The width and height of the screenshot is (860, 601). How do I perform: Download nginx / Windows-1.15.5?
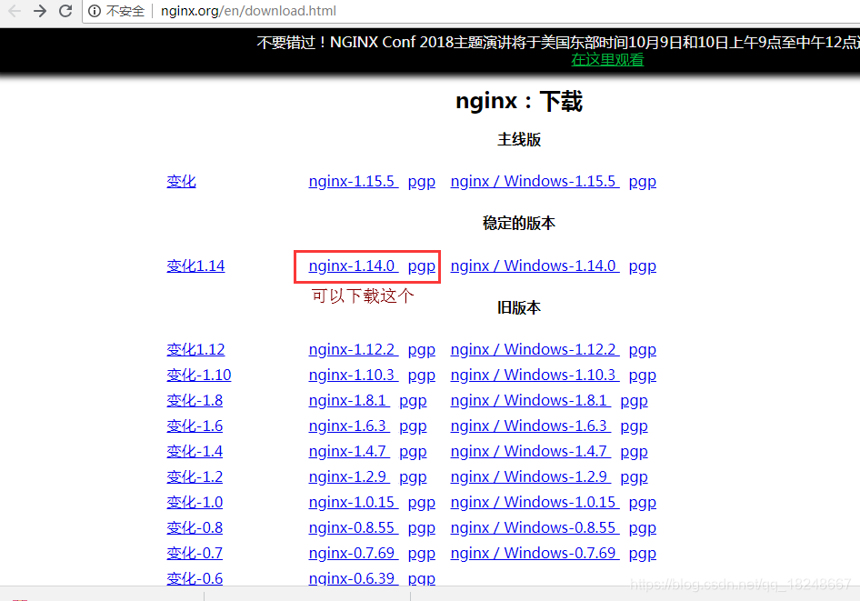535,182
